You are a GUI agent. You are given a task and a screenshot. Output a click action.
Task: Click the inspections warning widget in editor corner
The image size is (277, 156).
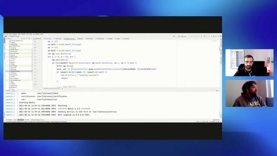click(214, 41)
